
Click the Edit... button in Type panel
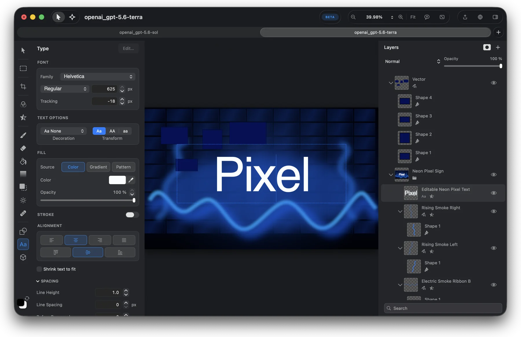(128, 48)
